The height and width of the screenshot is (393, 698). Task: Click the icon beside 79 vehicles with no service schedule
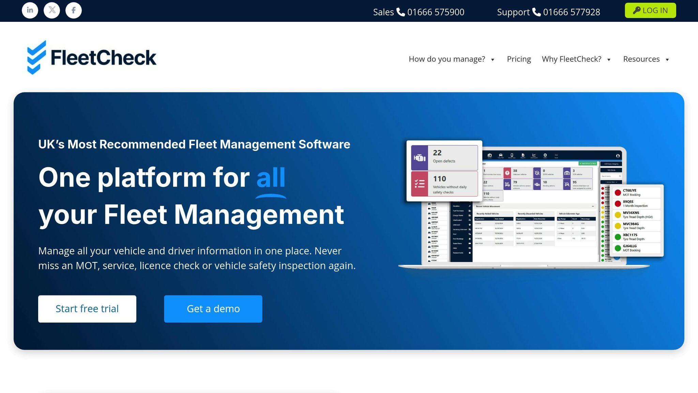507,185
